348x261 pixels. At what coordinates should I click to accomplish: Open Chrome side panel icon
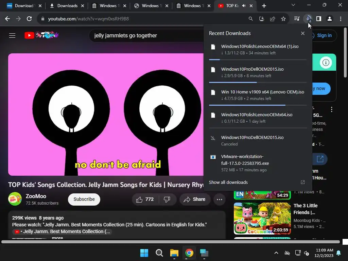click(x=319, y=19)
